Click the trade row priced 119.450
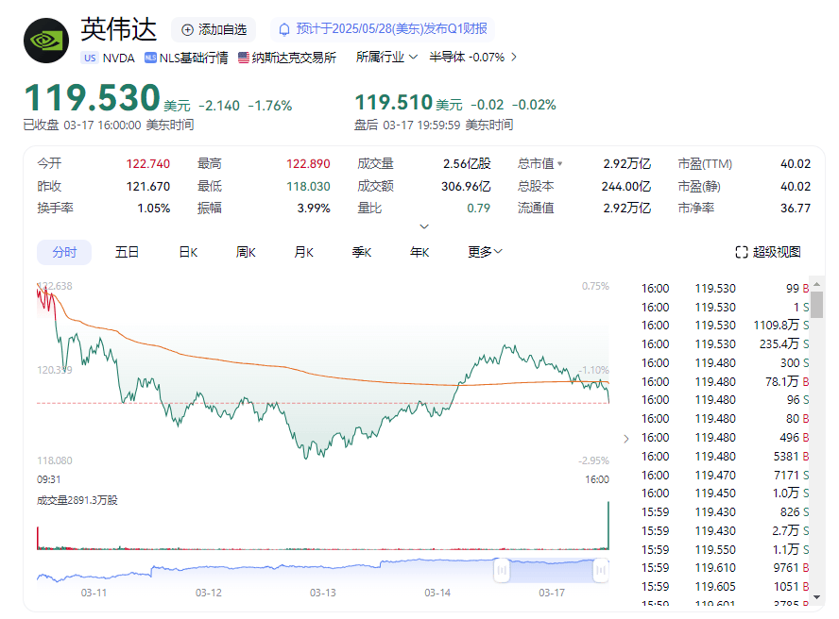Screen dimensions: 839x619 (x=725, y=494)
